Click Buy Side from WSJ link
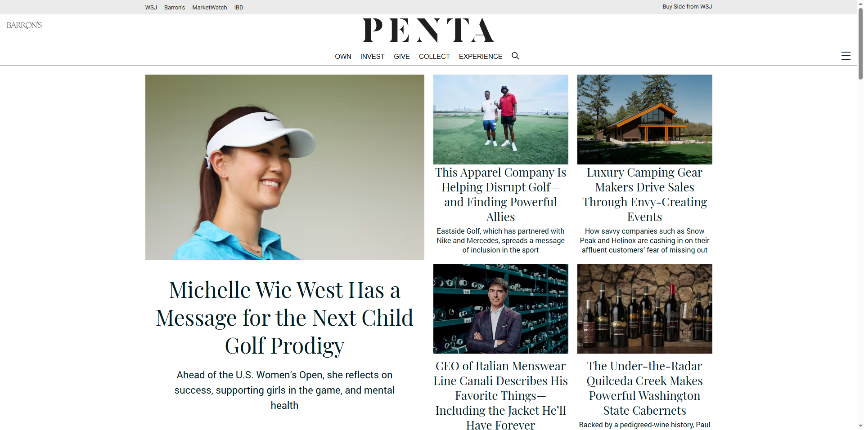This screenshot has height=430, width=864. [687, 7]
